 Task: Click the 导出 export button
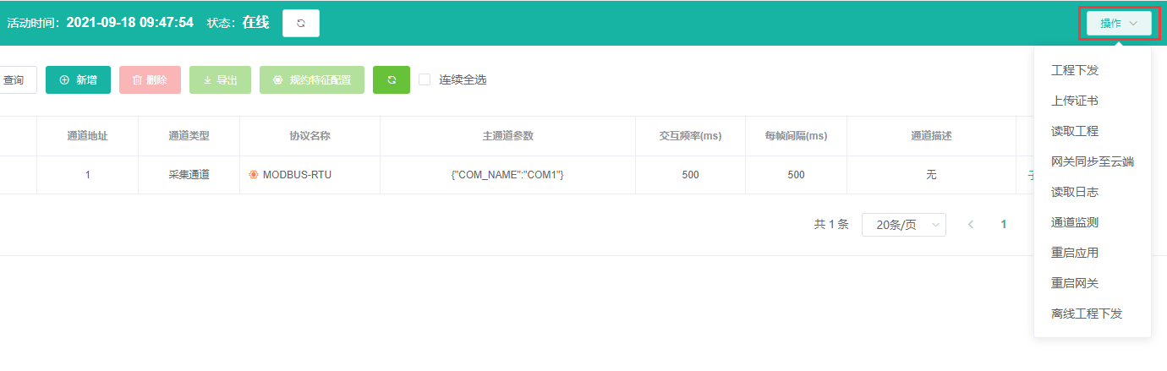pyautogui.click(x=220, y=79)
